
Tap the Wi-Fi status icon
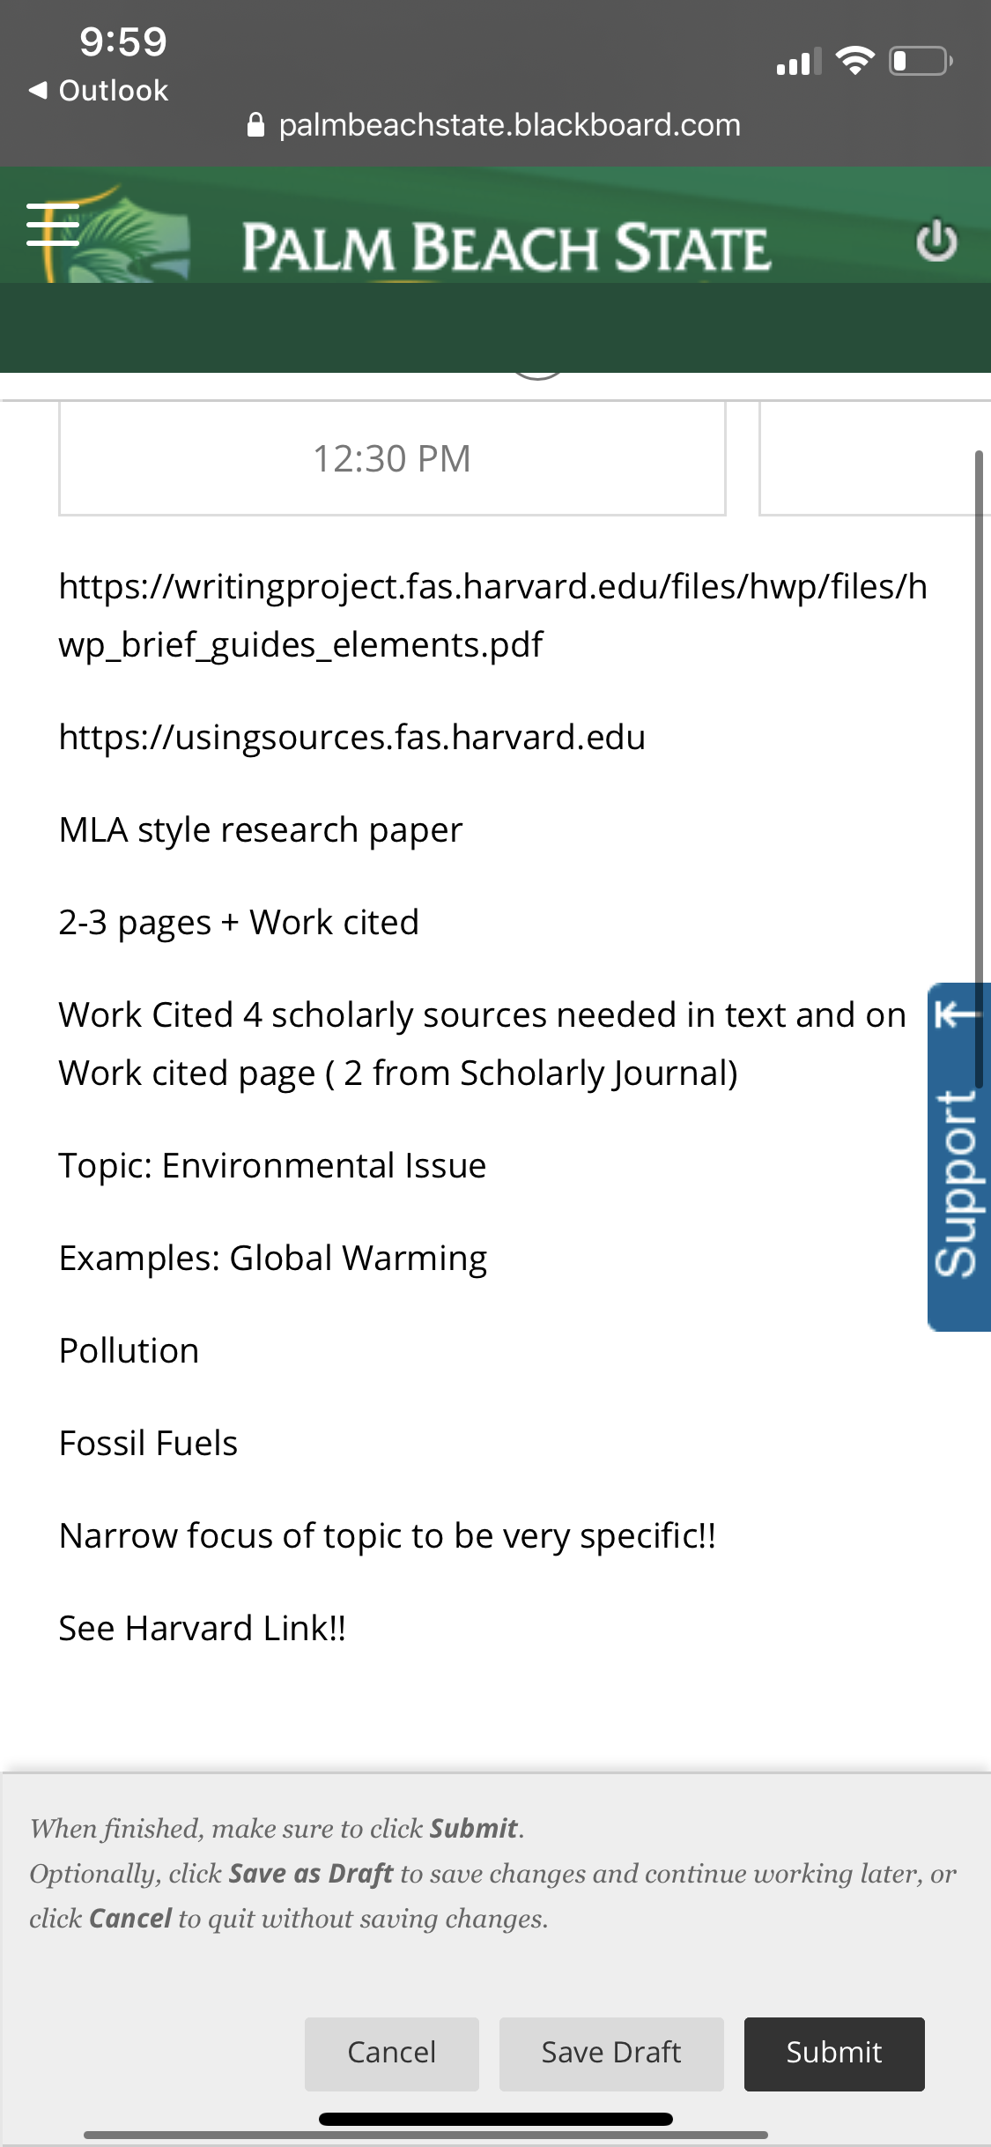point(854,61)
